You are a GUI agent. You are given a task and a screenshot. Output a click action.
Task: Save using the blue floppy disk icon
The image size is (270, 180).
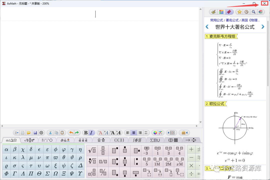35,133
